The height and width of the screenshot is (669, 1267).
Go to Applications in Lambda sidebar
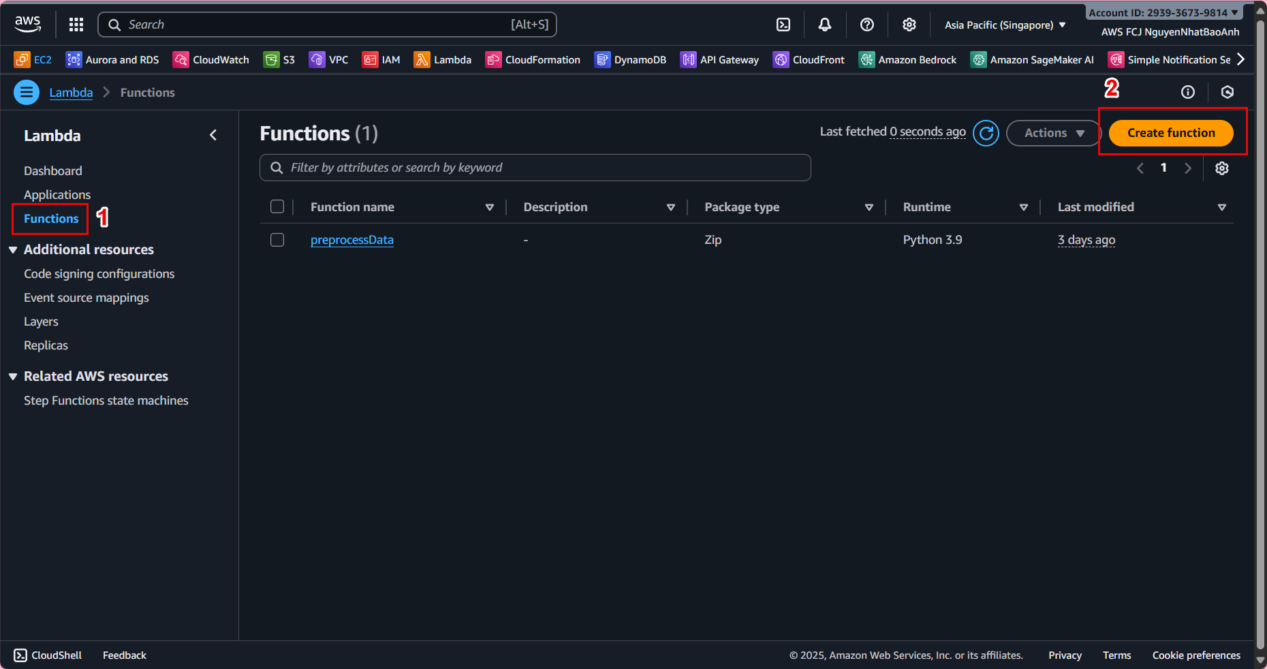[x=57, y=195]
